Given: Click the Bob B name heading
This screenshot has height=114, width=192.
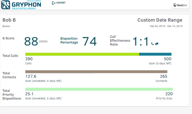Looking at the screenshot, I should (x=9, y=20).
